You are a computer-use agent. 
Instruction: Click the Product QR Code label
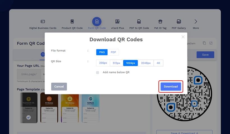pos(72,28)
